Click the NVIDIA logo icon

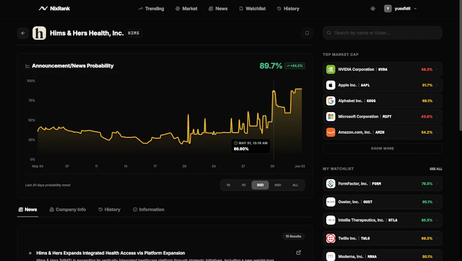pyautogui.click(x=330, y=69)
